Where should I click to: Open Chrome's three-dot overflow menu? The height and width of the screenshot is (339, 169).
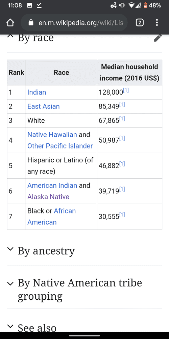point(157,22)
